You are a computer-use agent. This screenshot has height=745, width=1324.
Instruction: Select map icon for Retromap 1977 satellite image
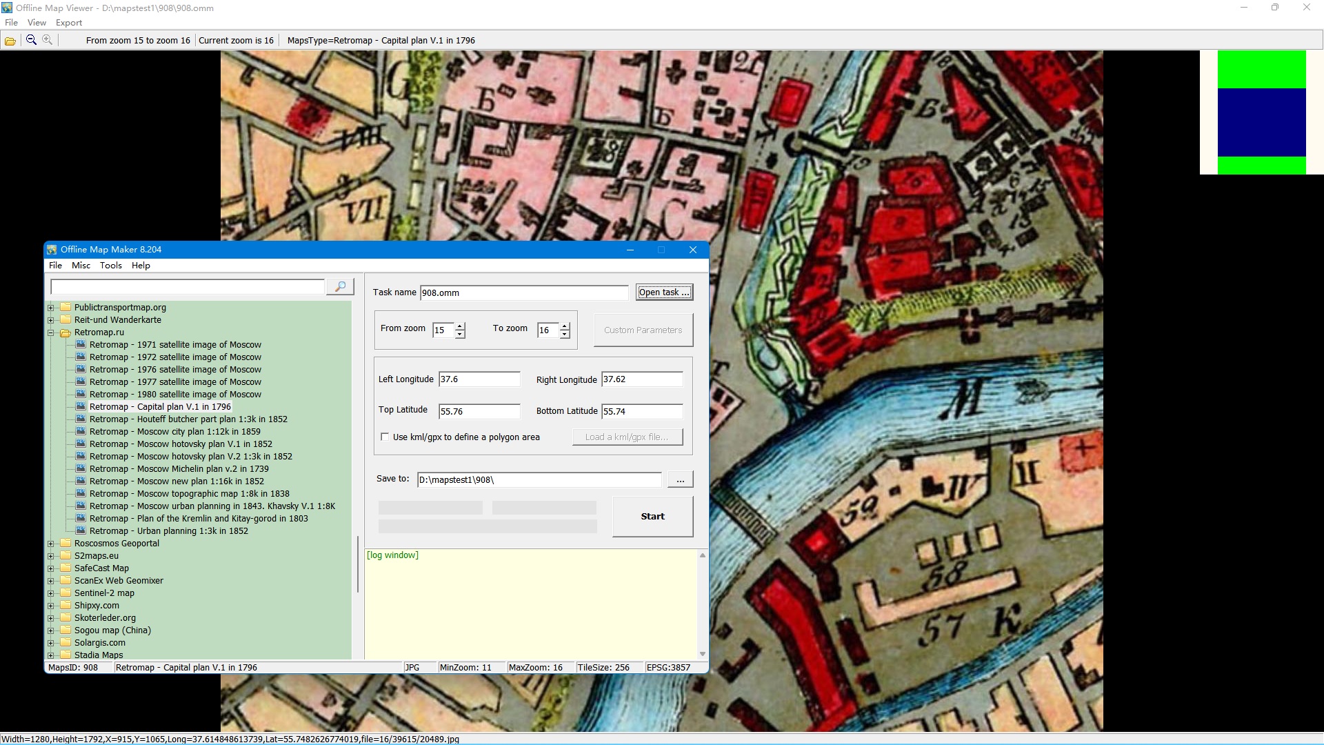(x=81, y=381)
